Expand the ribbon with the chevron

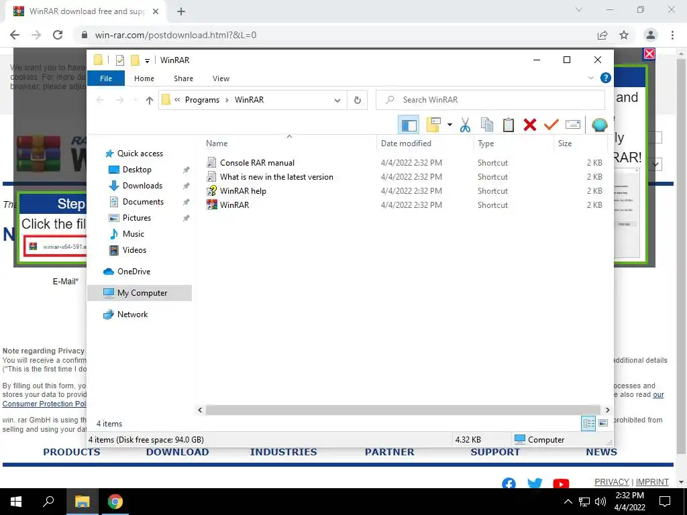tap(590, 78)
